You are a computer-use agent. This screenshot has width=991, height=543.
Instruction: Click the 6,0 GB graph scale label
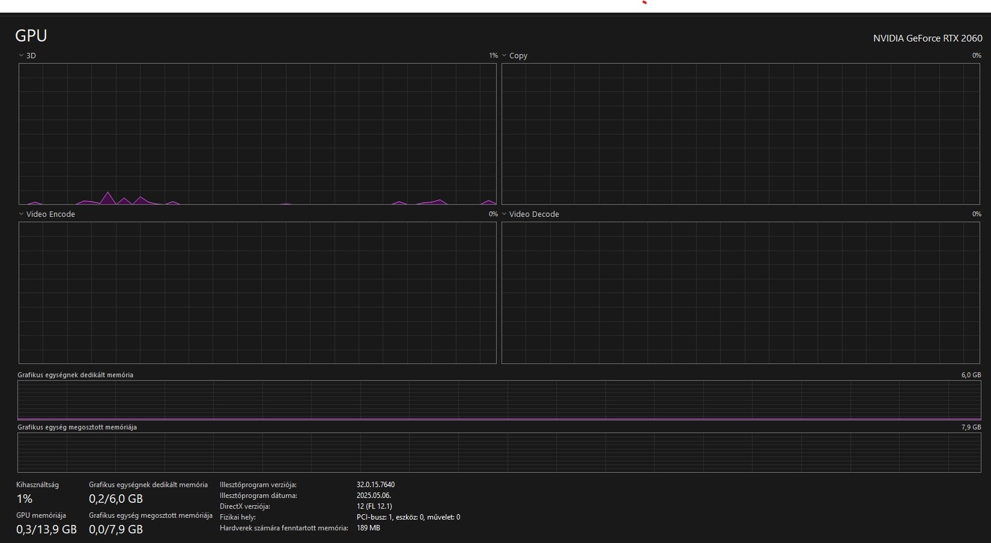pos(971,375)
